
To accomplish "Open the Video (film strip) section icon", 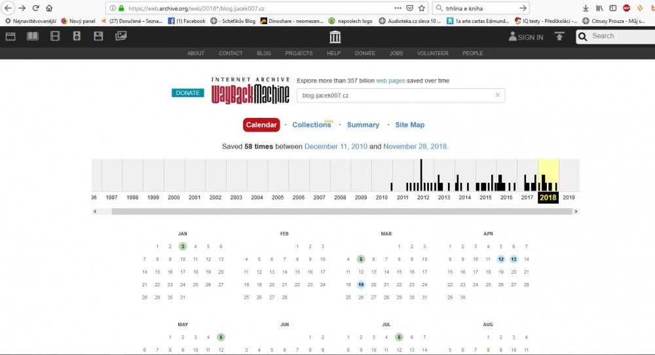I will (54, 36).
